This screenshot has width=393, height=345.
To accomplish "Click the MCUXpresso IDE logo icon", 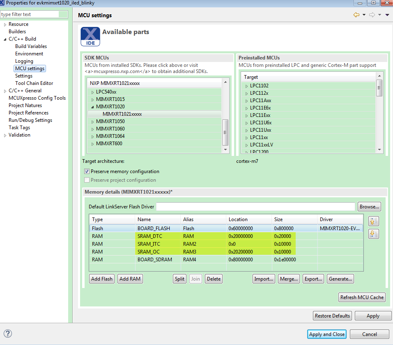I will tap(90, 37).
